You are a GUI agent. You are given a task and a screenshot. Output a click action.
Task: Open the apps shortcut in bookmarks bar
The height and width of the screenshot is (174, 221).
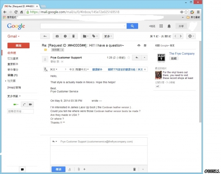pyautogui.click(x=10, y=17)
